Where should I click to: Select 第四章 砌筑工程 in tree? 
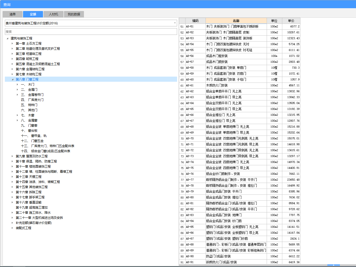click(x=27, y=59)
